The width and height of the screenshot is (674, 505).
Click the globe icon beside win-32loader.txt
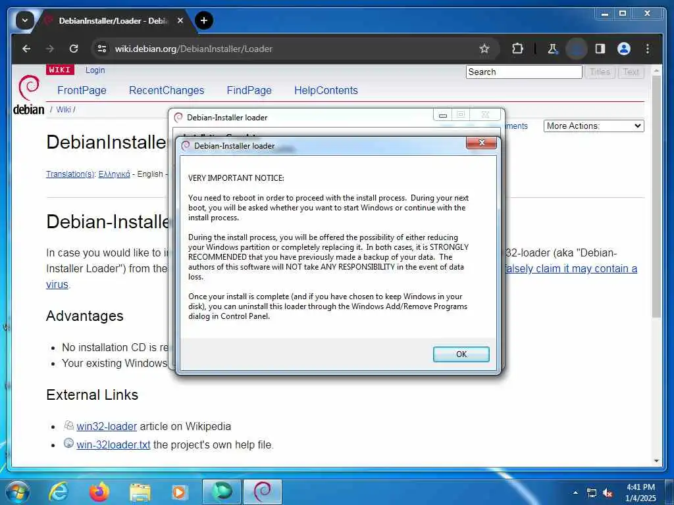pos(68,443)
